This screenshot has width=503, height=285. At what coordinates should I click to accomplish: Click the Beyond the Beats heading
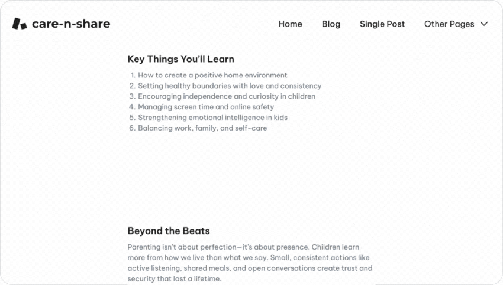point(169,231)
